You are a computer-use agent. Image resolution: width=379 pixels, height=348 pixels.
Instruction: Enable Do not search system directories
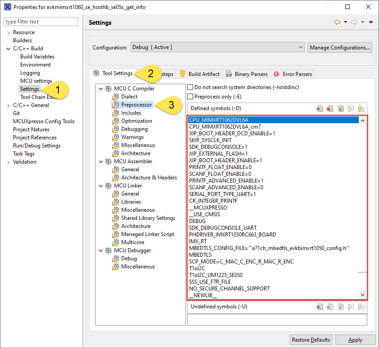(190, 87)
